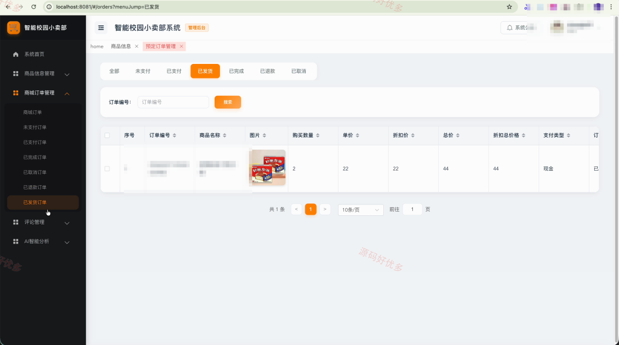Viewport: 619px width, 345px height.
Task: Click the orange 搜索 button
Action: click(228, 103)
